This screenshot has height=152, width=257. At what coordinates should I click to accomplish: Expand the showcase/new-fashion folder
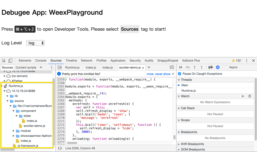coord(13,136)
